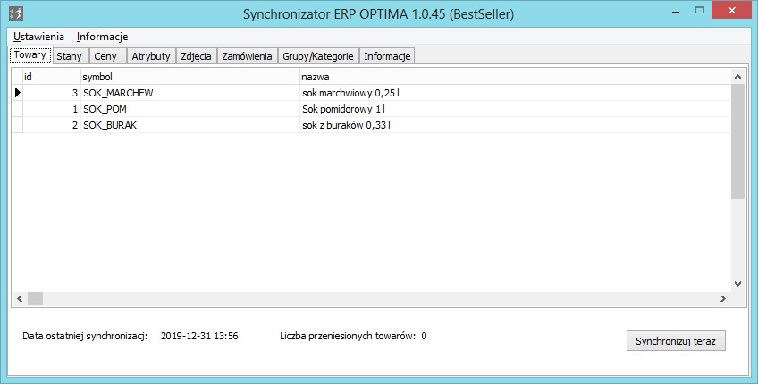Switch to the Informacje tab

pos(387,56)
